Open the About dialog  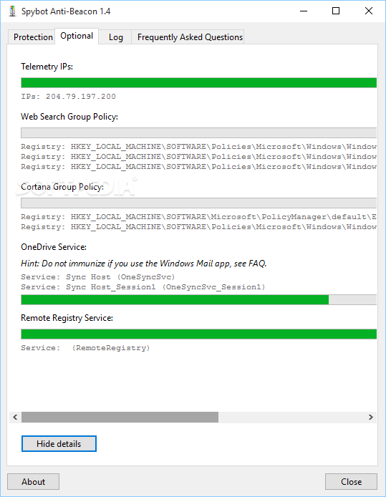coord(33,482)
